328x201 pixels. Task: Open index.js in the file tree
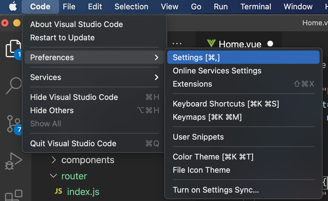(x=83, y=192)
